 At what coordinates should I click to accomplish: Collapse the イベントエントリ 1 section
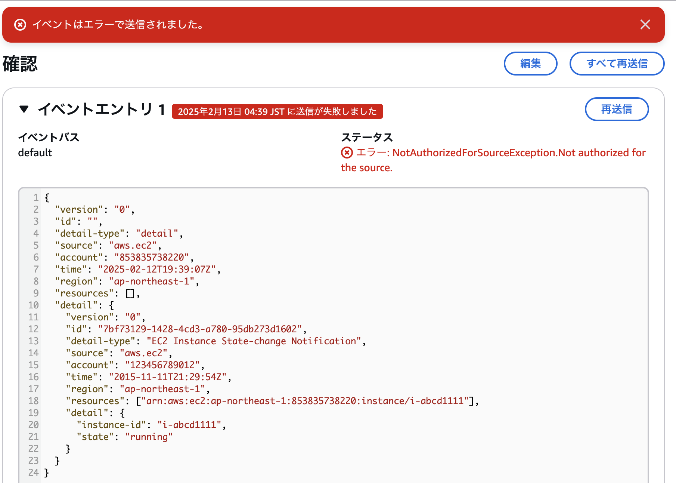pyautogui.click(x=24, y=109)
